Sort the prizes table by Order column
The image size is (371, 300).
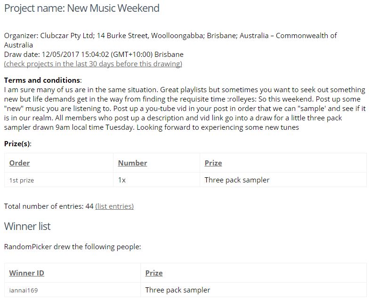pyautogui.click(x=19, y=163)
